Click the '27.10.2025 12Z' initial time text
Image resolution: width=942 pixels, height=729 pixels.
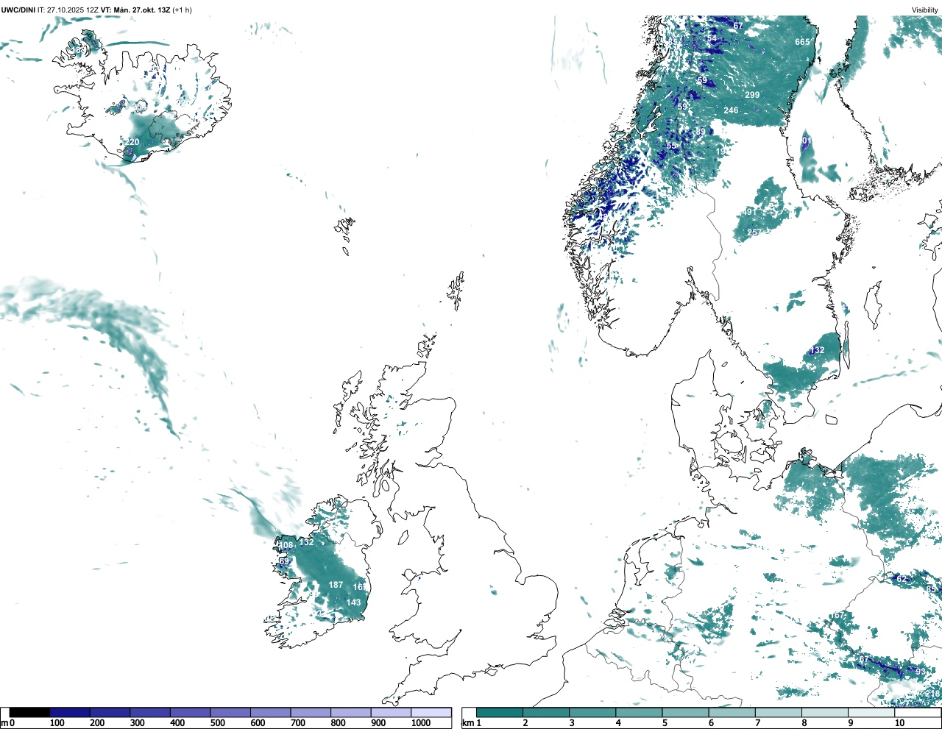coord(72,10)
